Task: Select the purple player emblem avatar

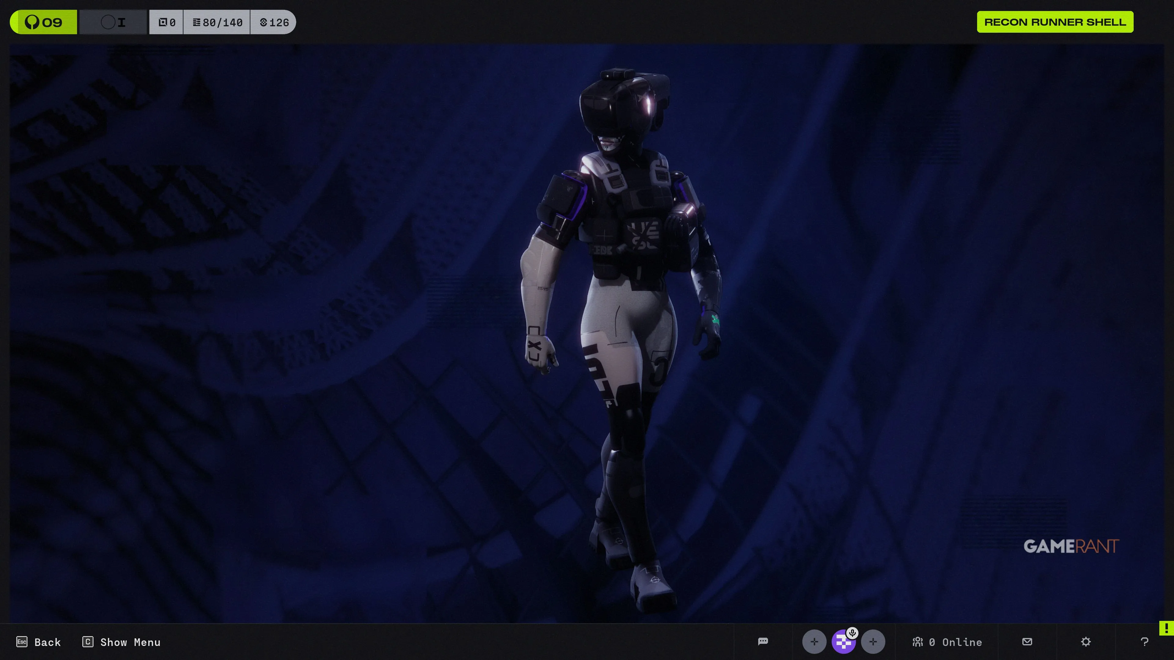Action: coord(843,643)
